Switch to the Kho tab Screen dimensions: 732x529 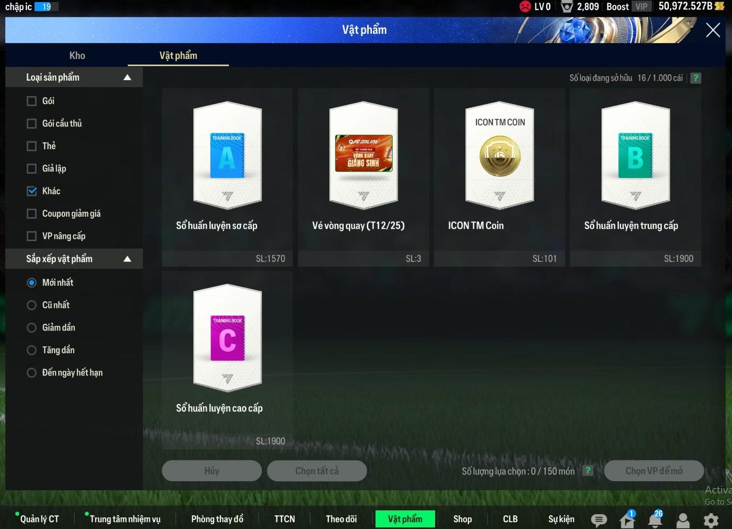[x=77, y=56]
